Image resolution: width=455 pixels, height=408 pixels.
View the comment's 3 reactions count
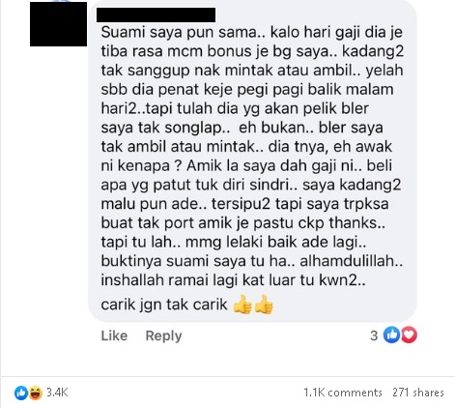pos(374,335)
